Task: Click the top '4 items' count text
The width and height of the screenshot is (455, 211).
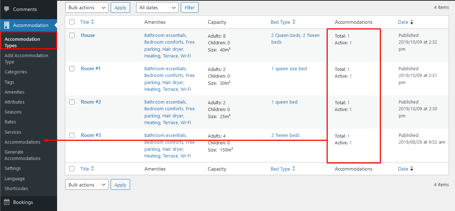Action: coord(442,7)
